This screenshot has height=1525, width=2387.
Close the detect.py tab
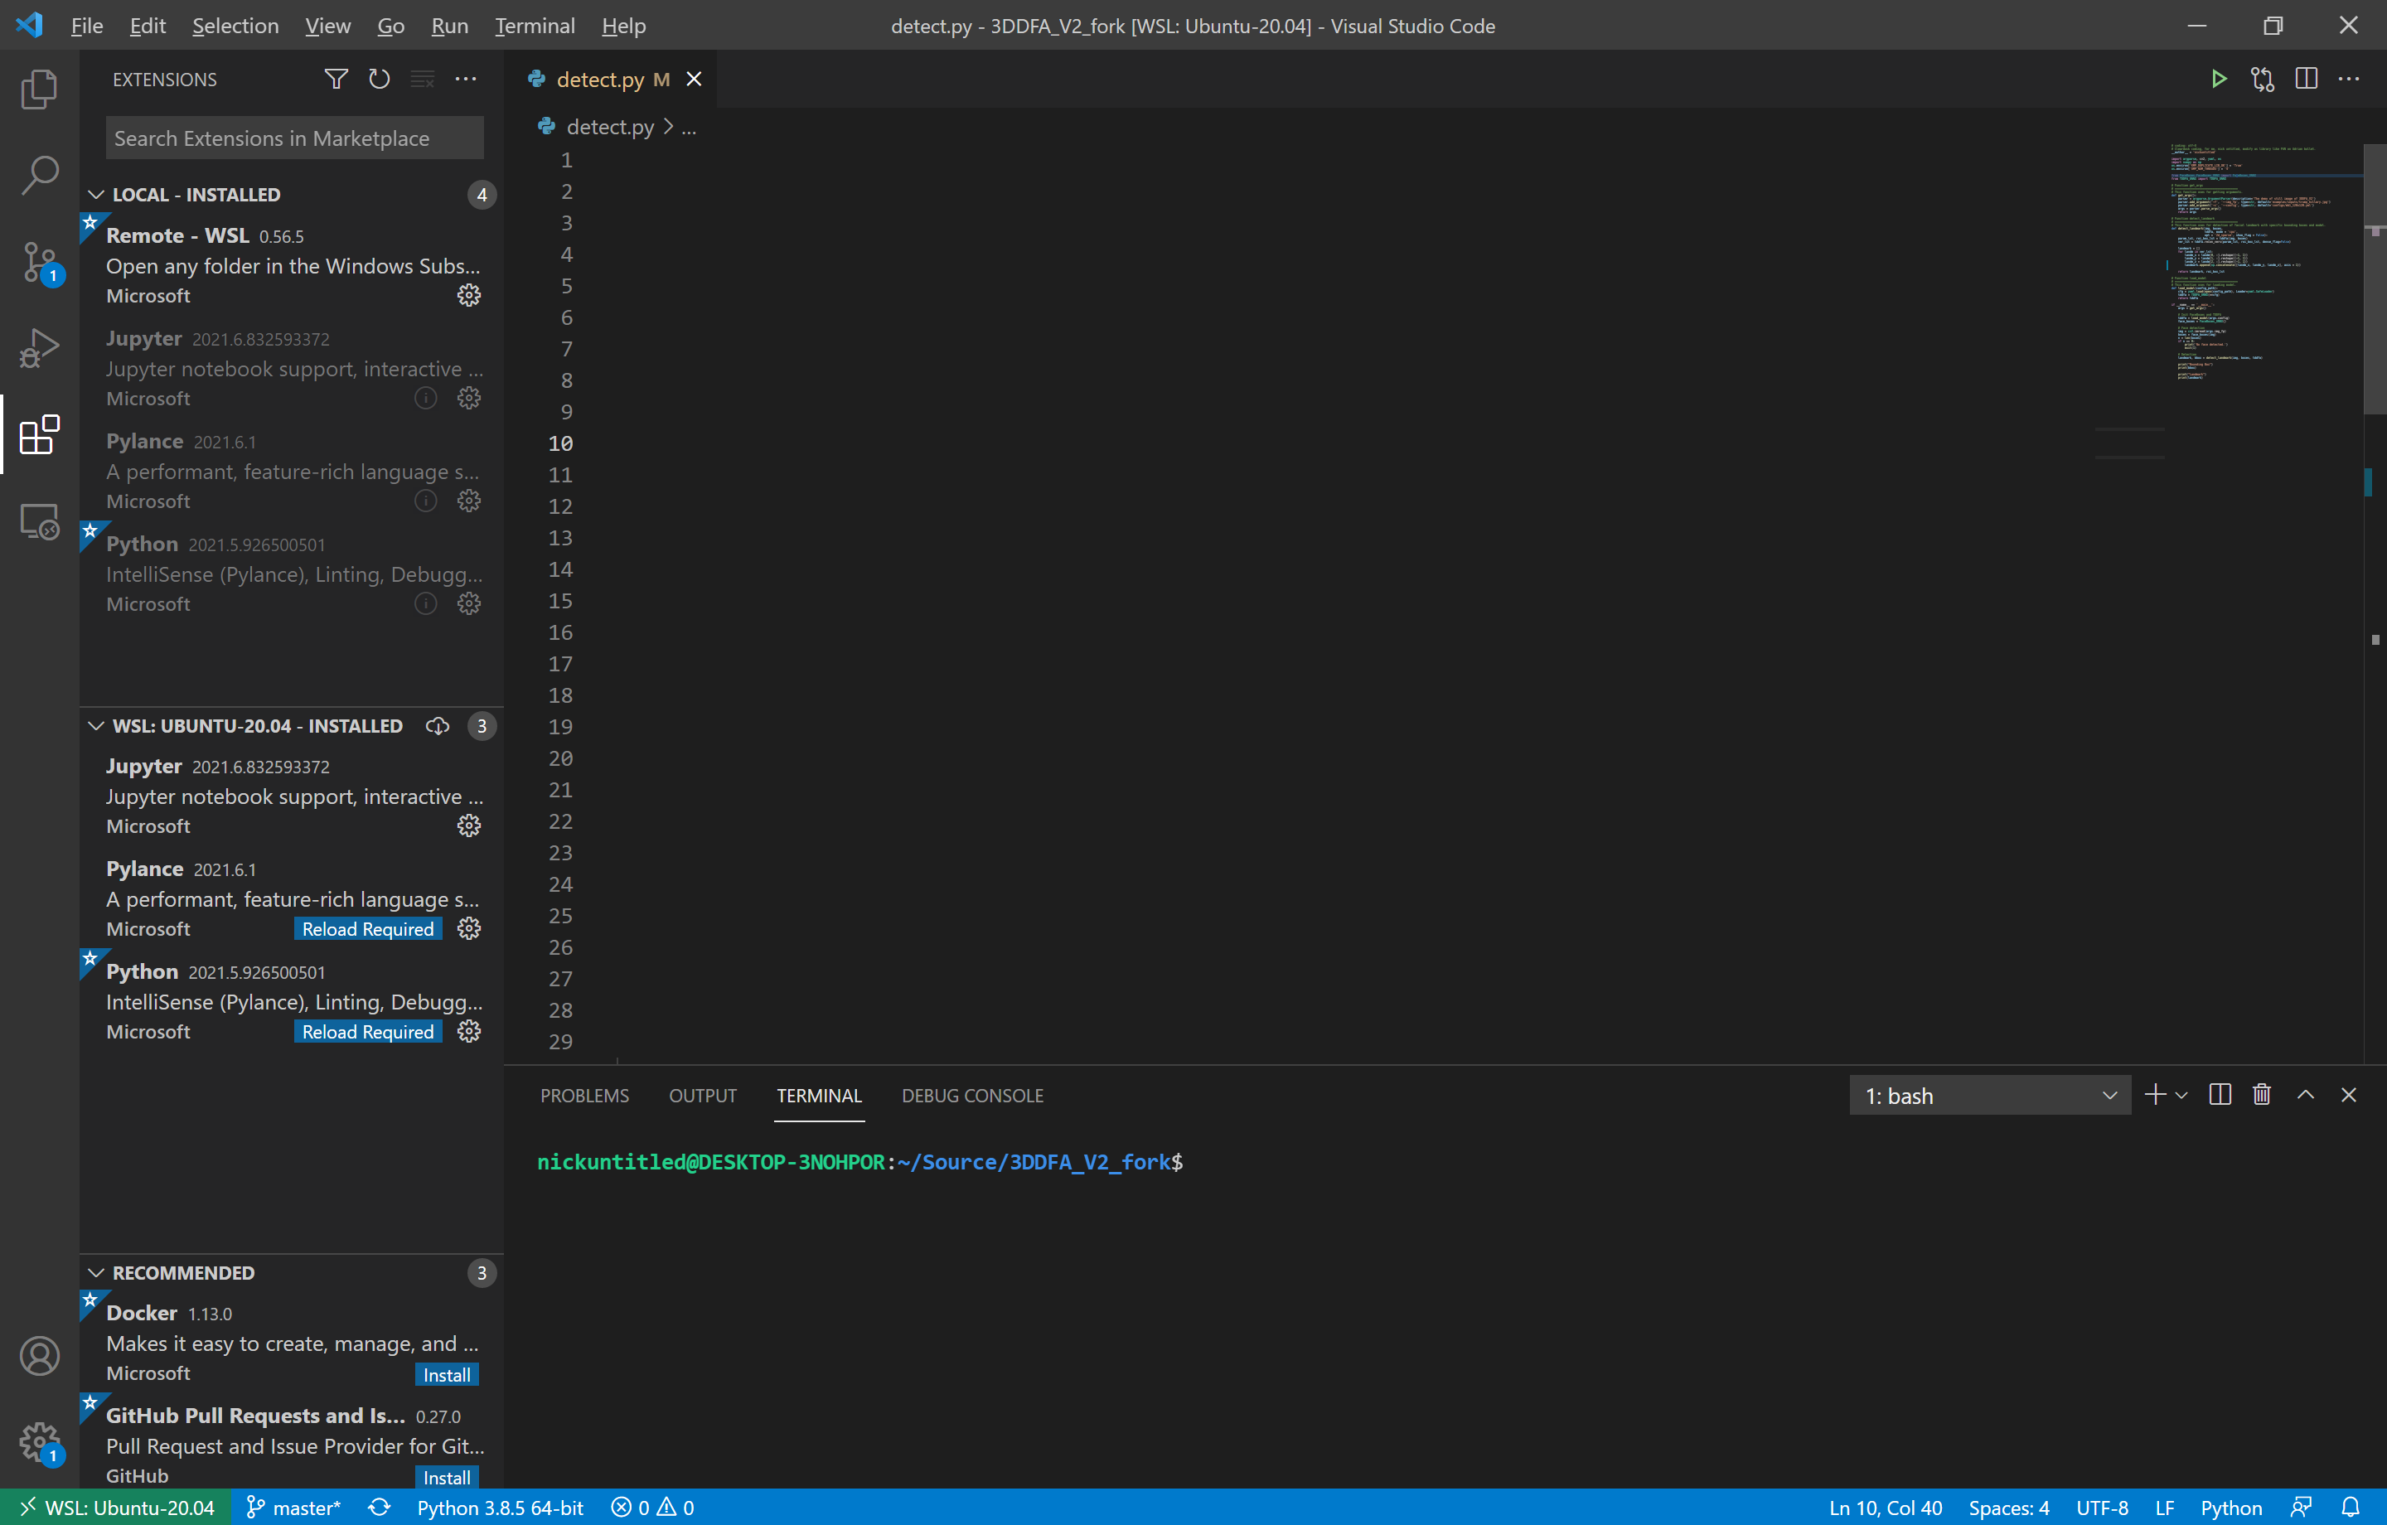click(694, 80)
